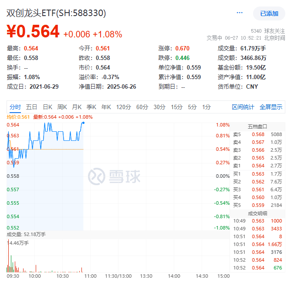Click the 跌停 0.446 value

point(182,58)
